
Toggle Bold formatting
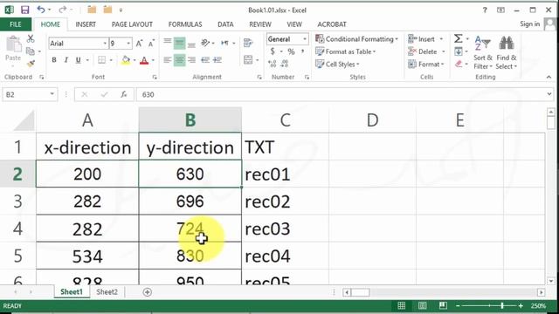[x=54, y=60]
